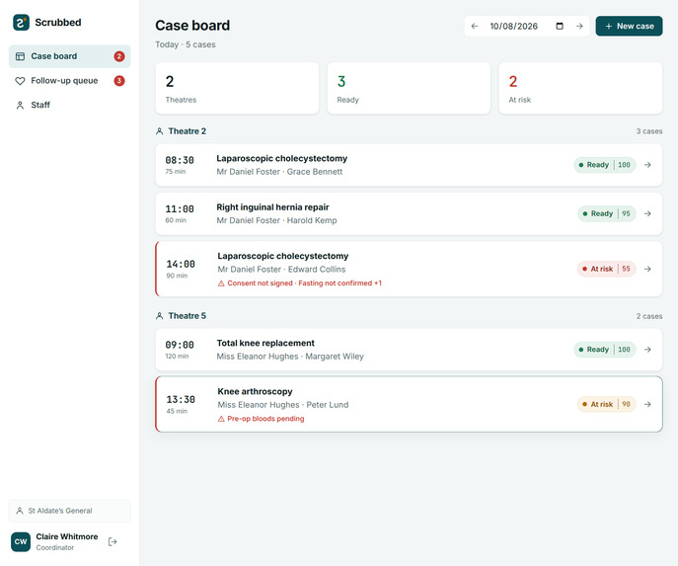Open the Edward Collins case arrow
678x566 pixels.
point(647,269)
